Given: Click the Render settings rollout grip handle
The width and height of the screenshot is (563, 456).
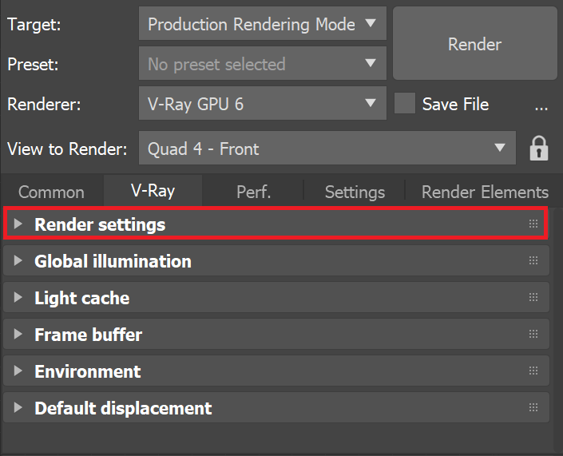Looking at the screenshot, I should [533, 224].
